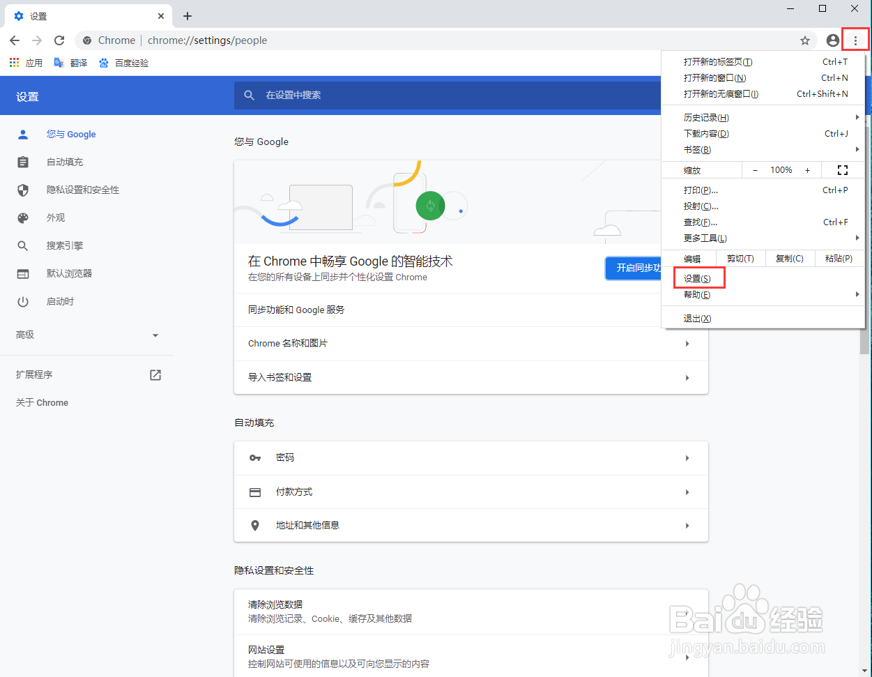Click the 密码 key icon
The image size is (872, 677).
pyautogui.click(x=255, y=458)
